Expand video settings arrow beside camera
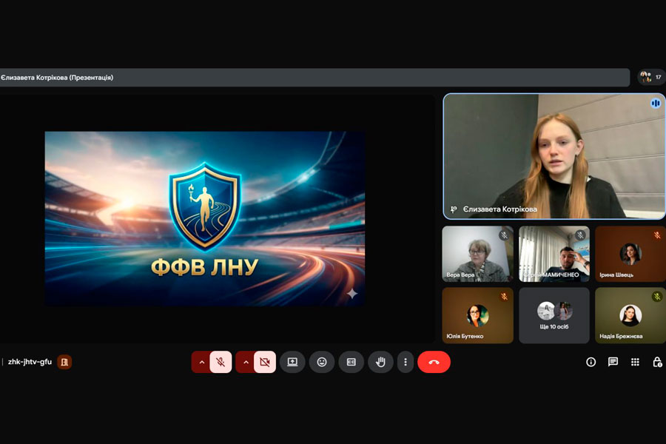 coord(246,362)
